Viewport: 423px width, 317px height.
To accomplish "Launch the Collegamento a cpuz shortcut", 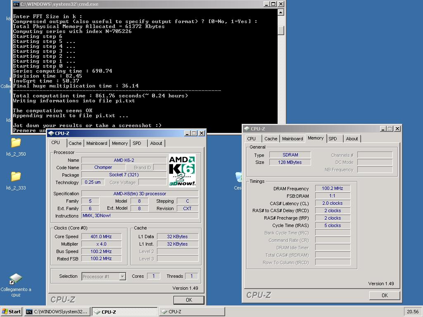I will point(16,285).
